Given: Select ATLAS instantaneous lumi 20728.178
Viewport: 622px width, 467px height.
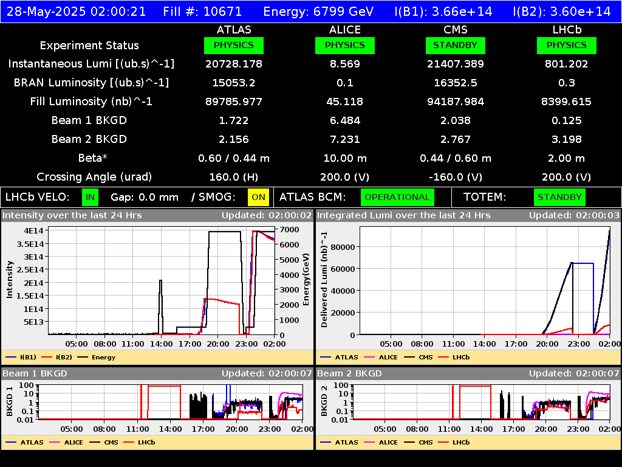Looking at the screenshot, I should coord(234,64).
